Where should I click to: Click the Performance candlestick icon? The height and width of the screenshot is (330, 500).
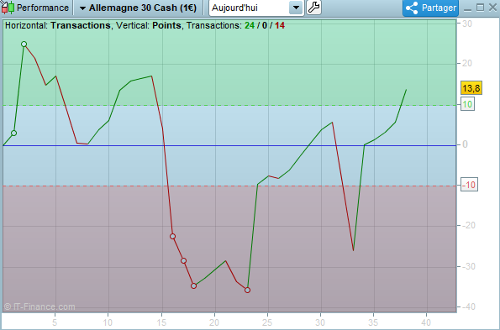8,8
